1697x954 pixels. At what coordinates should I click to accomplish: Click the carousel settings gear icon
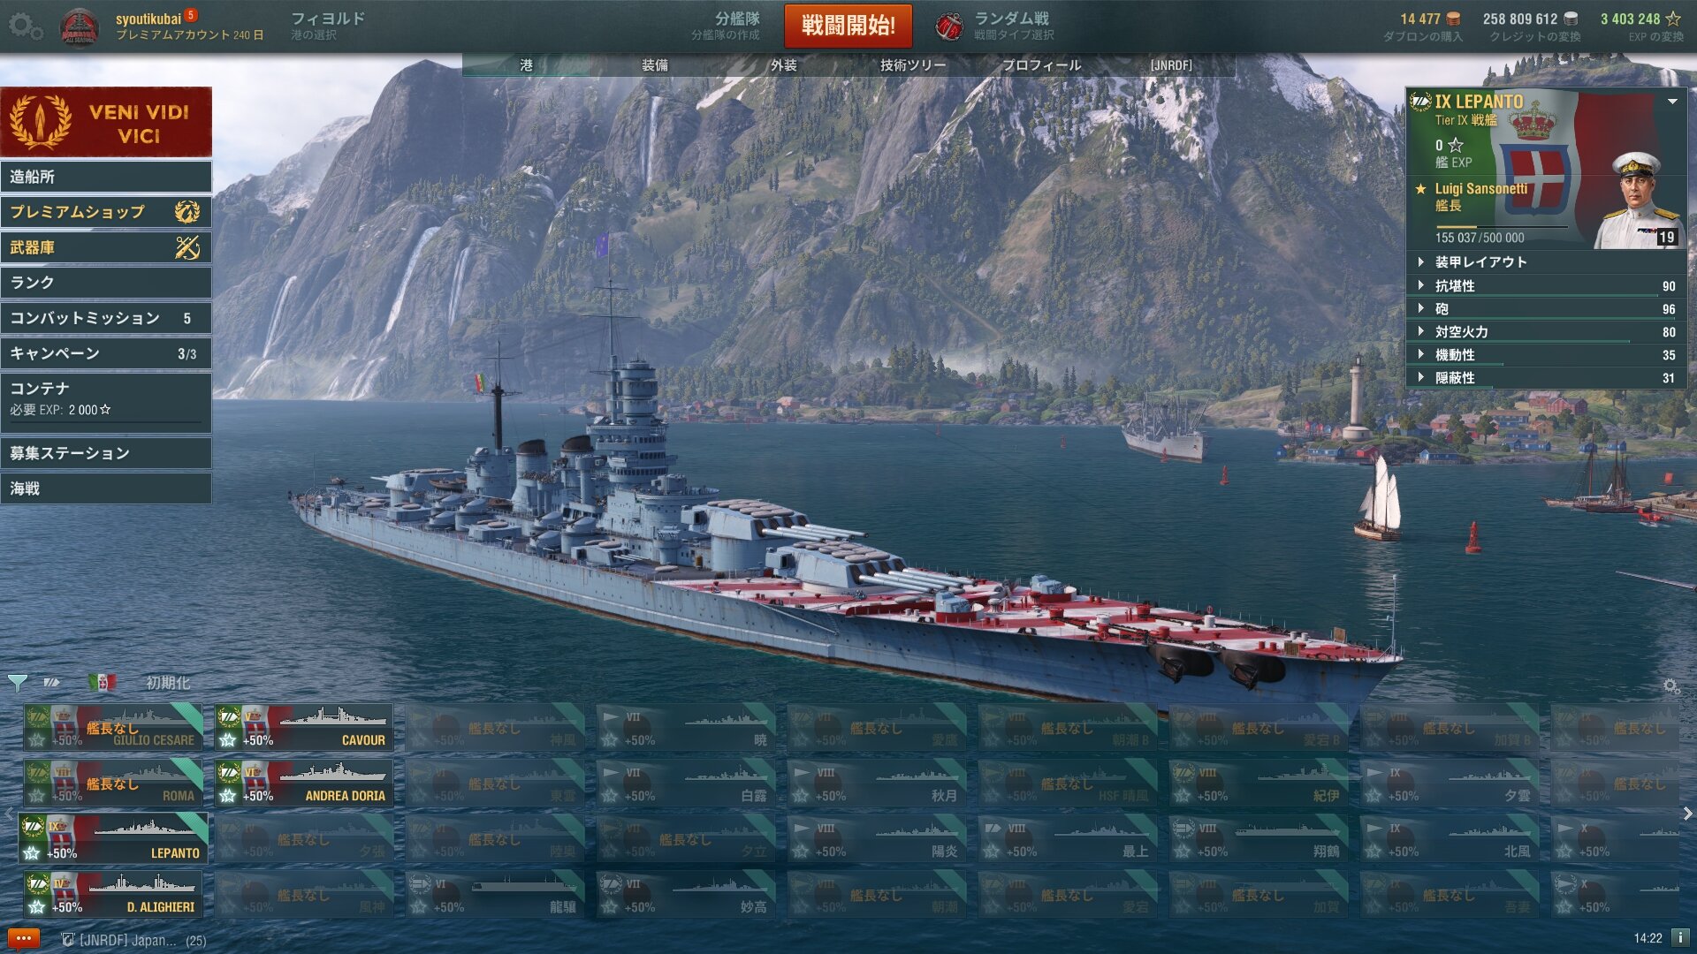pyautogui.click(x=1670, y=686)
